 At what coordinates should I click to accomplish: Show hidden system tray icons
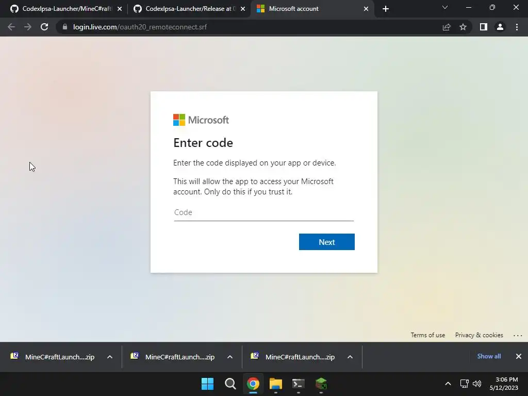click(x=448, y=384)
